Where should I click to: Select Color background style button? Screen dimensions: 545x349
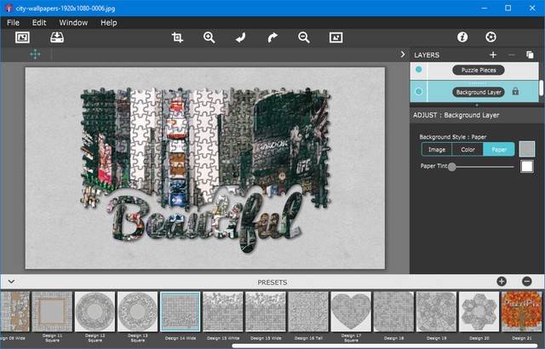468,149
